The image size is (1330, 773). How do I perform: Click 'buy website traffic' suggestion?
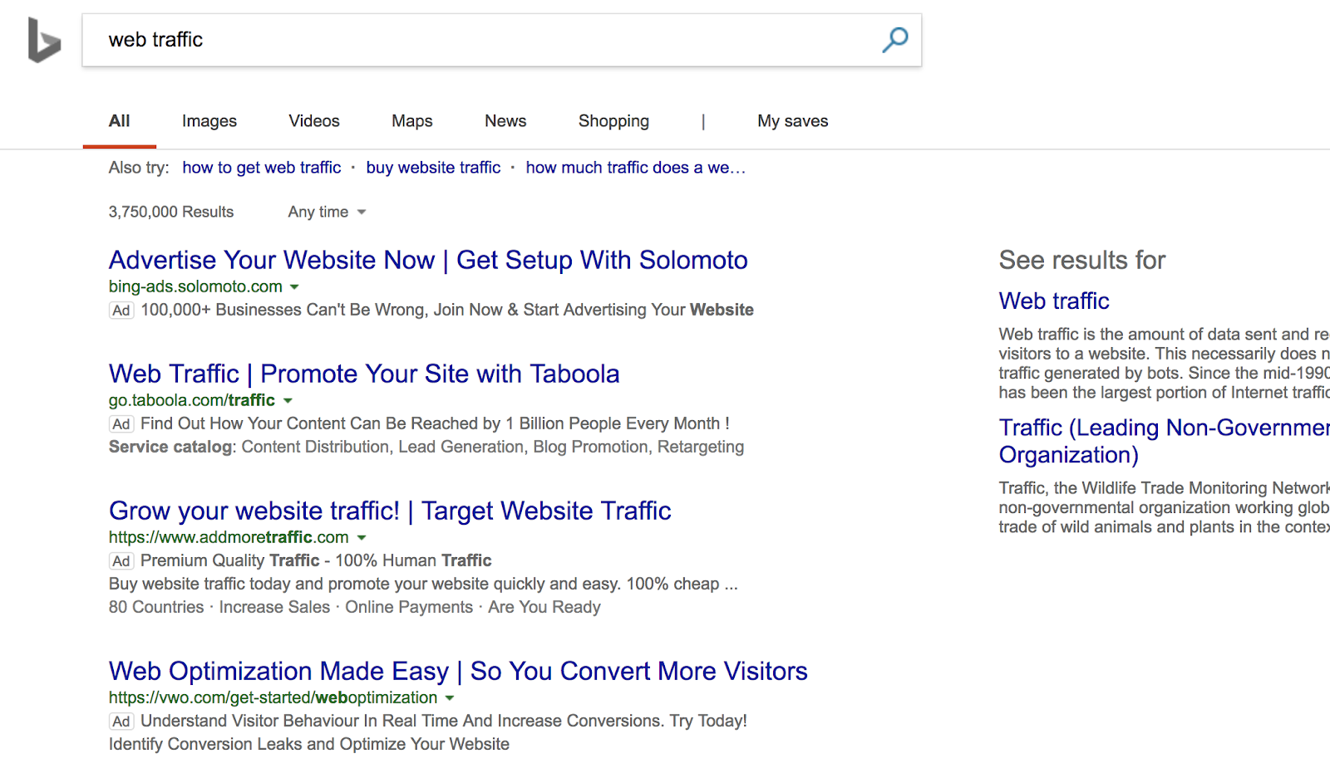pos(433,168)
